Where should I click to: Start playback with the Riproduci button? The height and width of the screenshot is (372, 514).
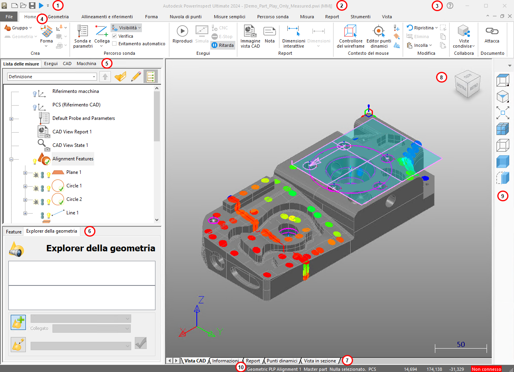pos(182,34)
